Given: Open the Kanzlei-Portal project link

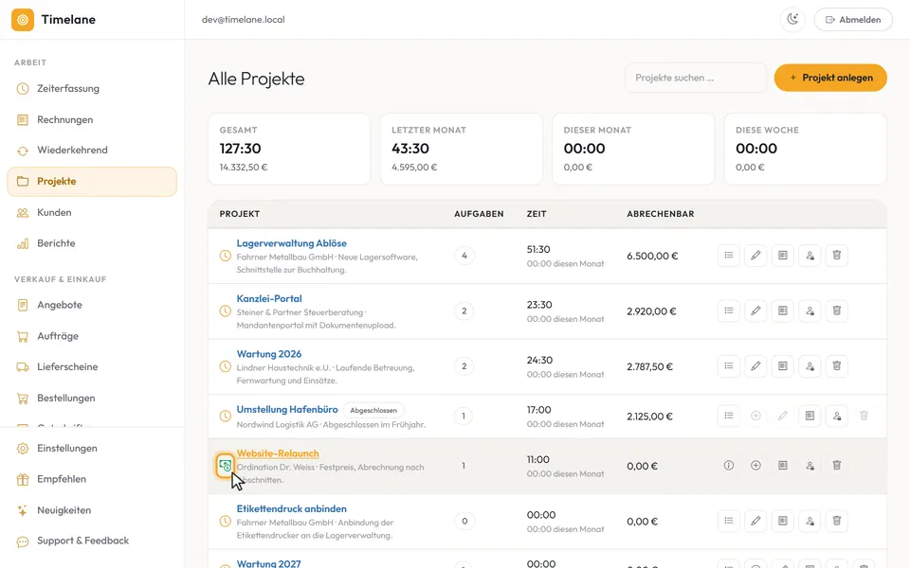Looking at the screenshot, I should pos(269,298).
